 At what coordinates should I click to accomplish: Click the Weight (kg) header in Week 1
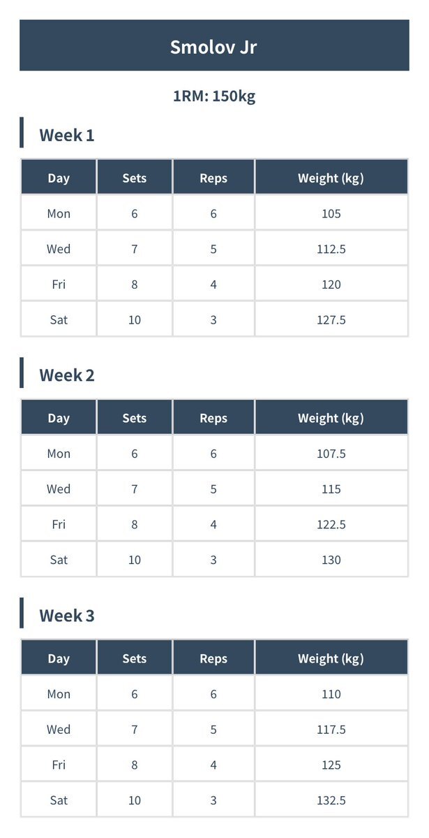(331, 177)
